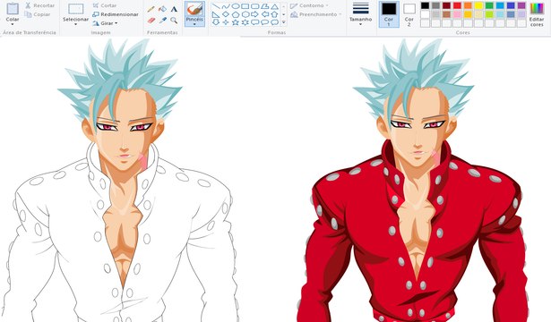Select the Eraser tool
Viewport: 551px width, 322px height.
point(151,21)
